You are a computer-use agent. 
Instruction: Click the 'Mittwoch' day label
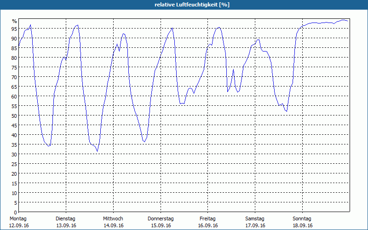click(113, 219)
